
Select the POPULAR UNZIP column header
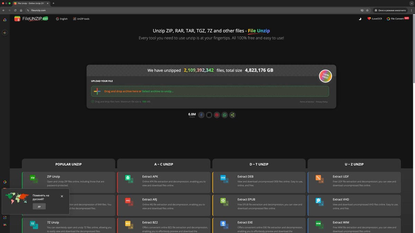pos(68,164)
